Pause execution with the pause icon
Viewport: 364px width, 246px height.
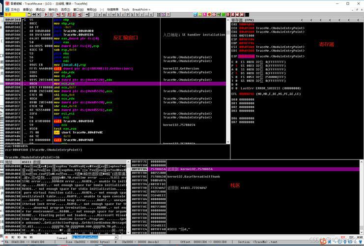pyautogui.click(x=51, y=14)
